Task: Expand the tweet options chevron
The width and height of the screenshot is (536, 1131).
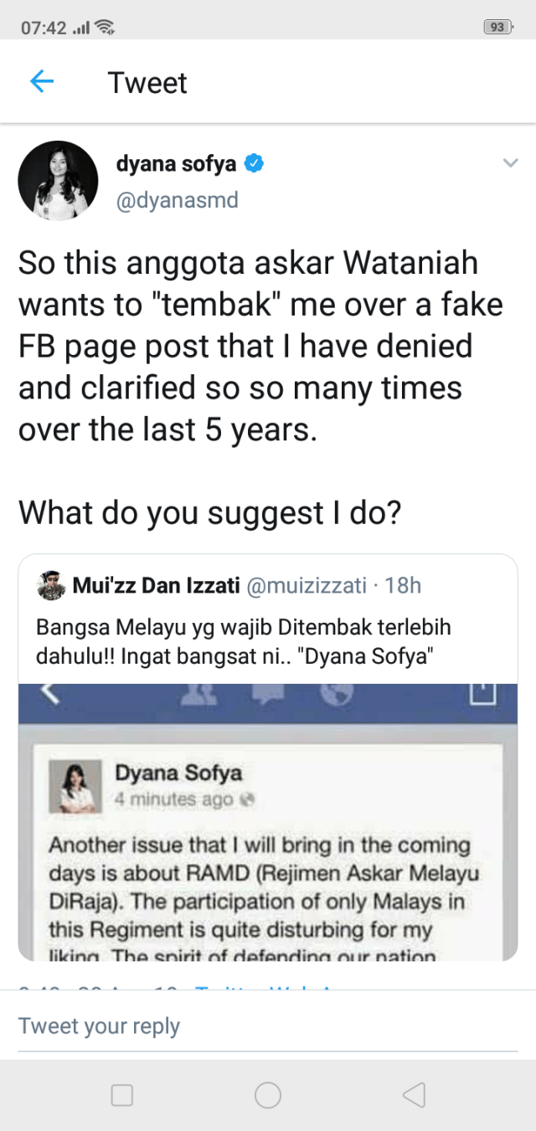Action: click(x=510, y=163)
